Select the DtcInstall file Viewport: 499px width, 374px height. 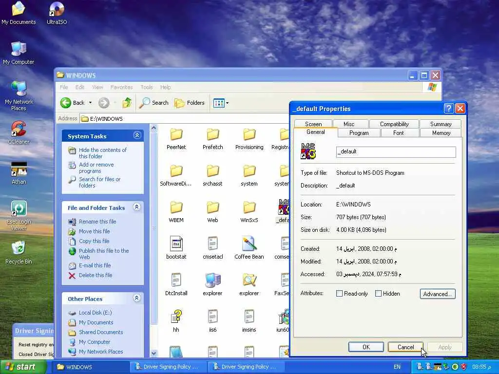pos(176,284)
